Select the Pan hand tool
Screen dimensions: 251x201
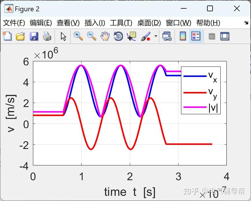click(x=105, y=36)
